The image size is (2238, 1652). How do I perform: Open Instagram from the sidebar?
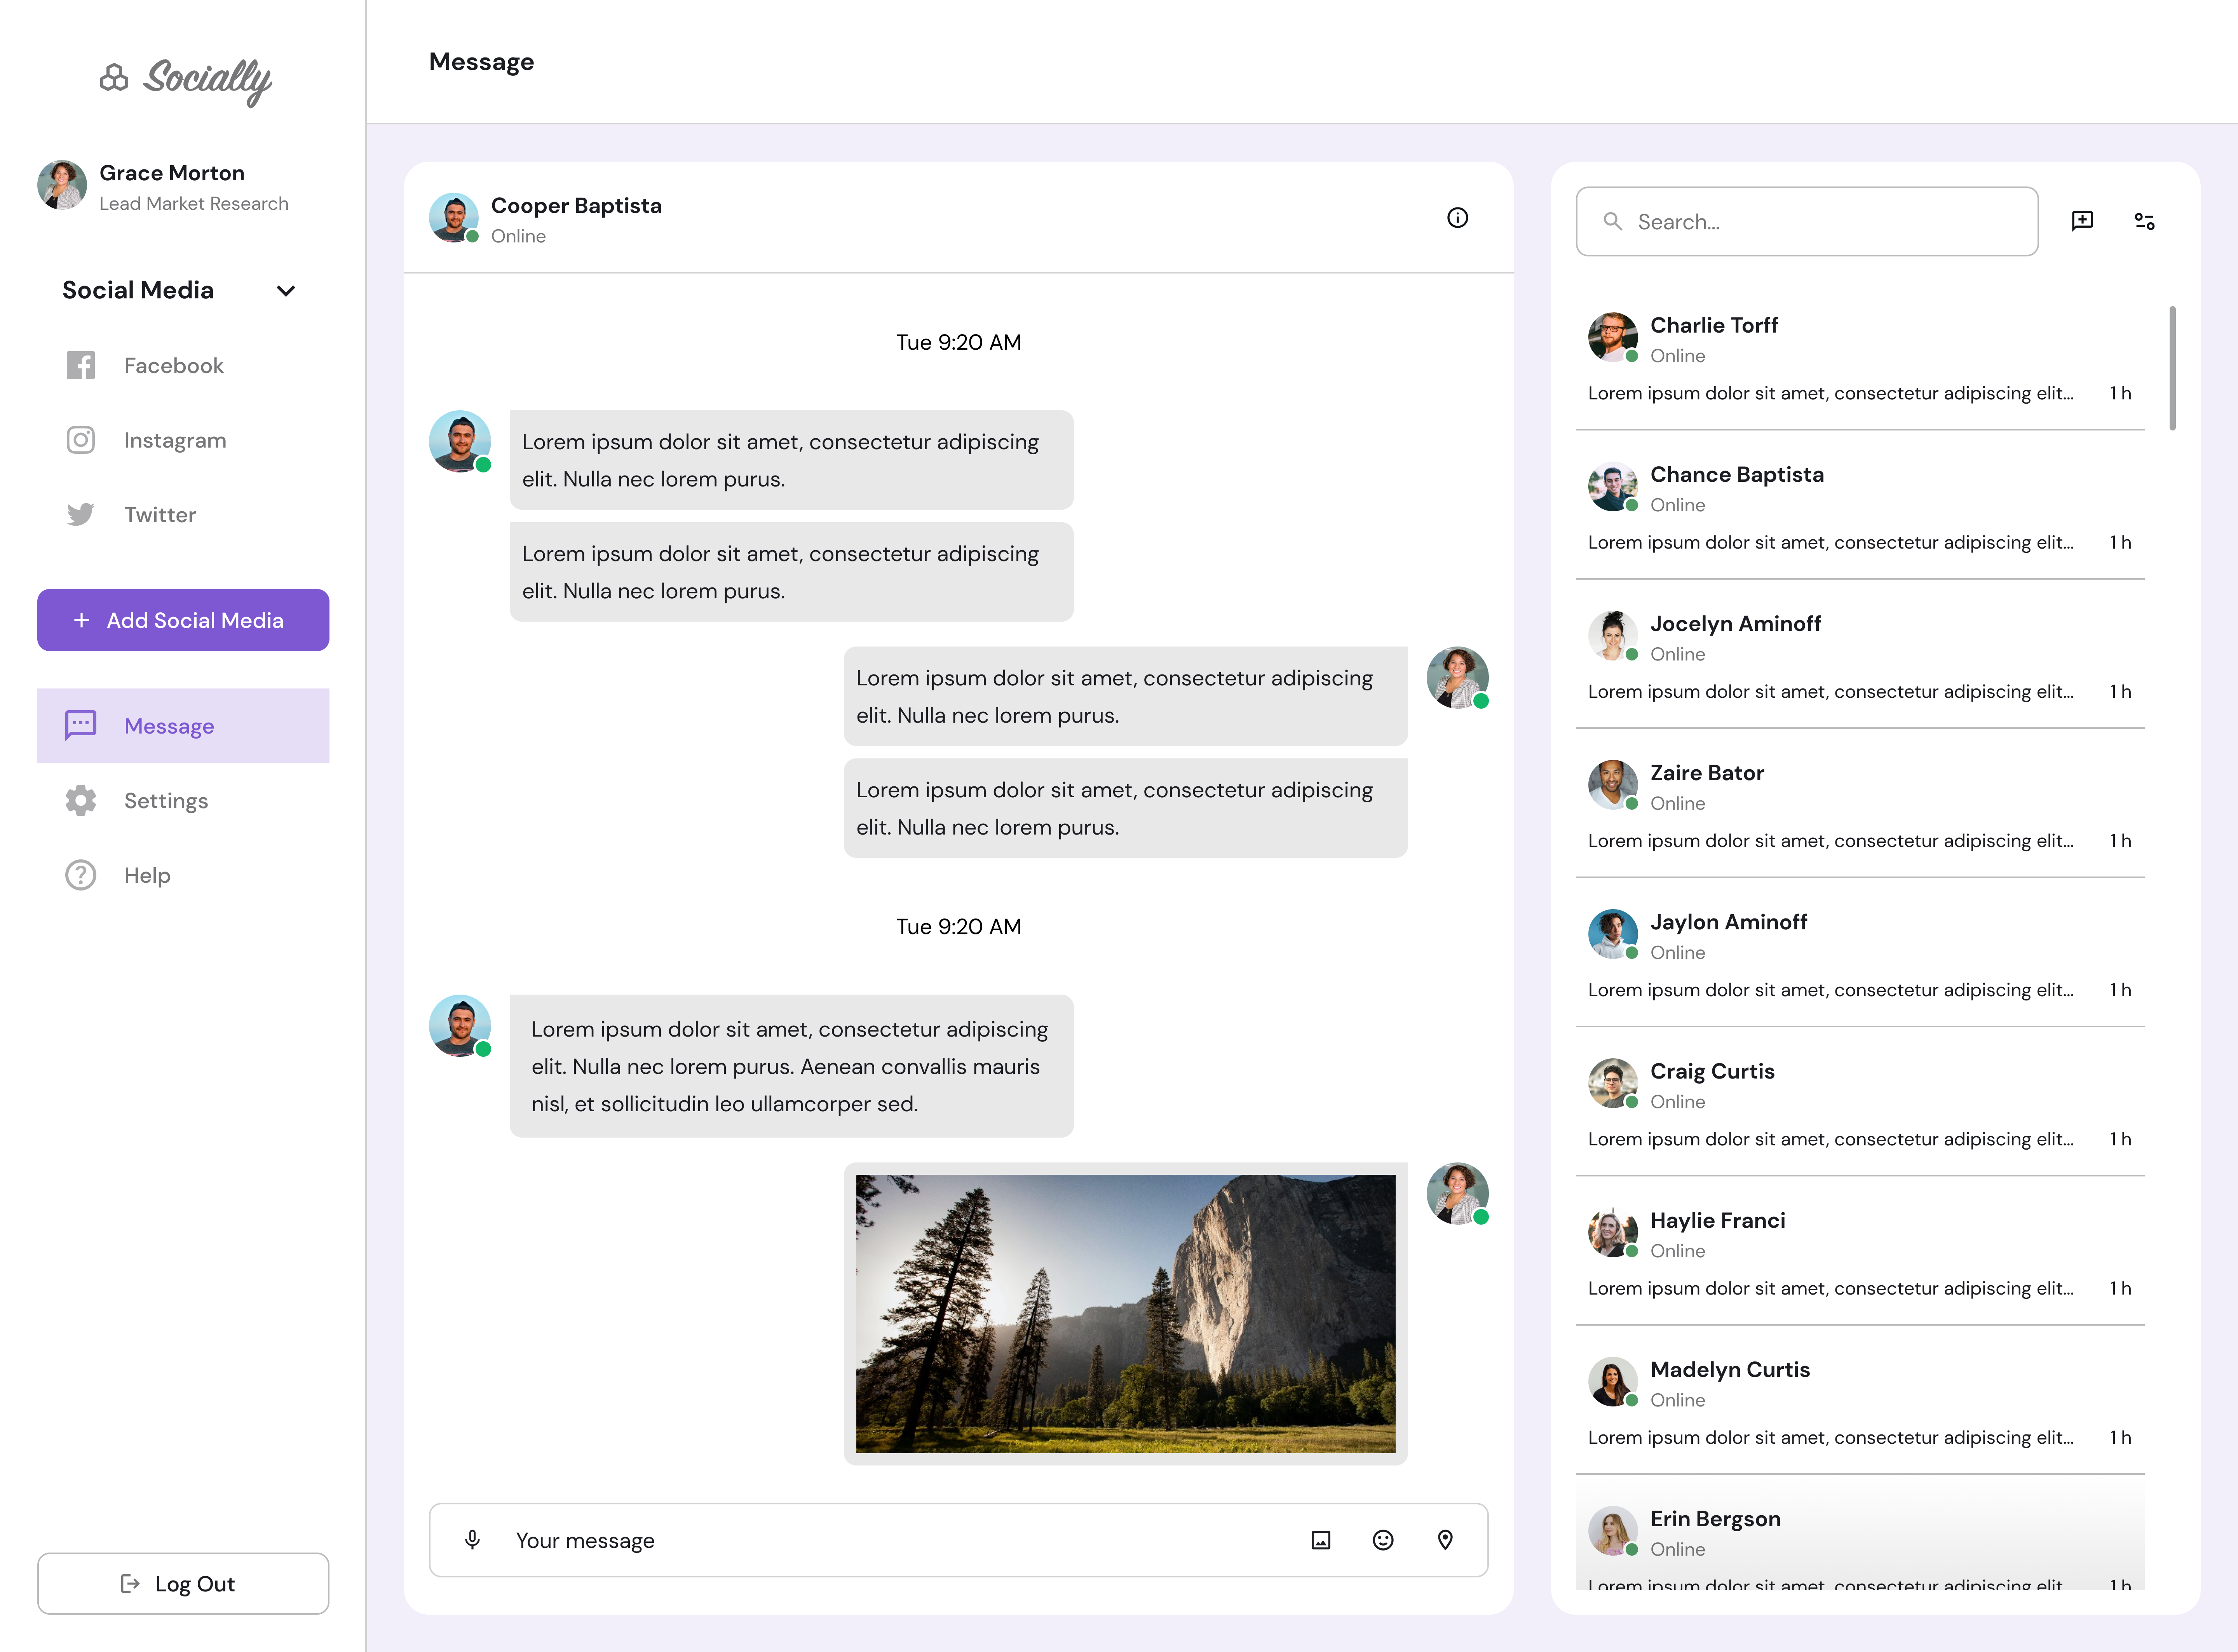(x=175, y=440)
